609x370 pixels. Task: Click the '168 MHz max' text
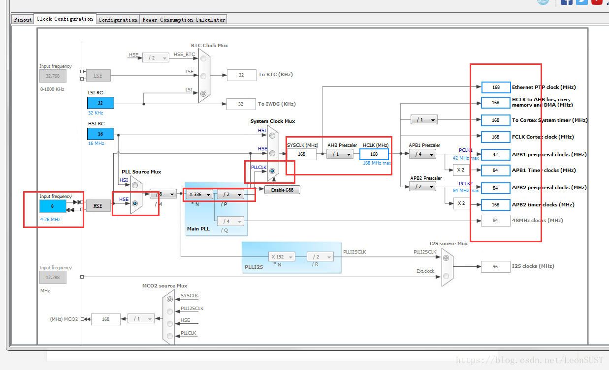[x=377, y=163]
